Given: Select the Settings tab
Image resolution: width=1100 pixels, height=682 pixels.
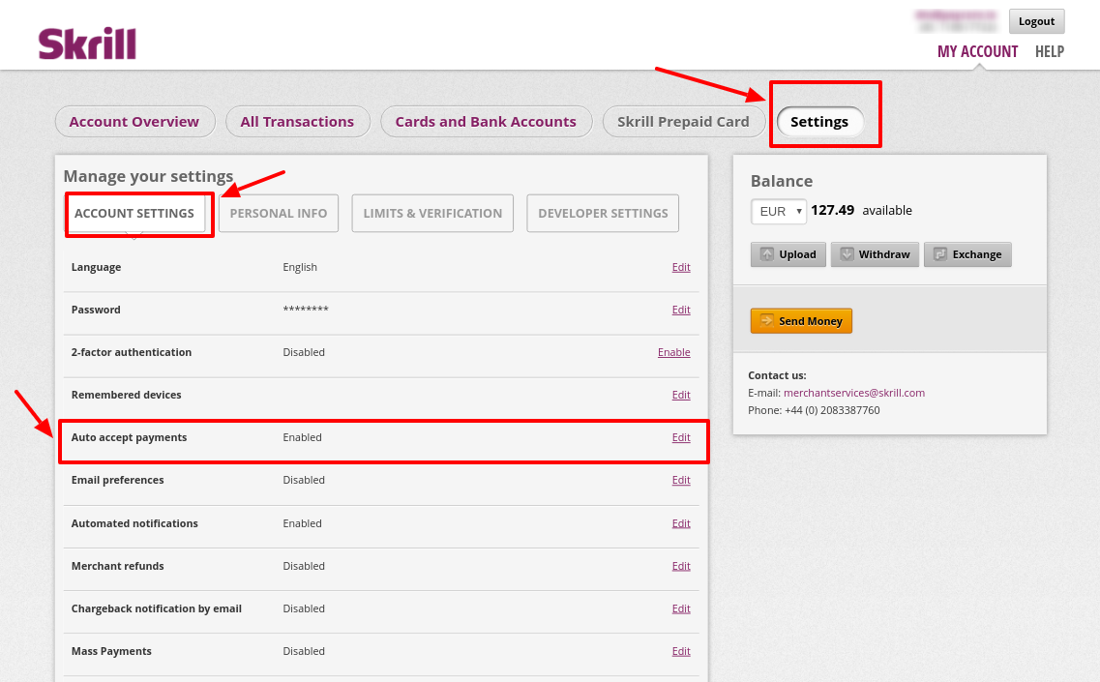Looking at the screenshot, I should 819,121.
